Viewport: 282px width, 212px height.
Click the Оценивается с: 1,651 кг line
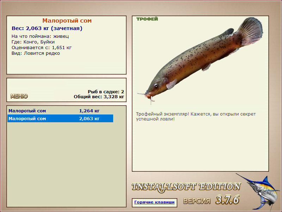(x=42, y=48)
